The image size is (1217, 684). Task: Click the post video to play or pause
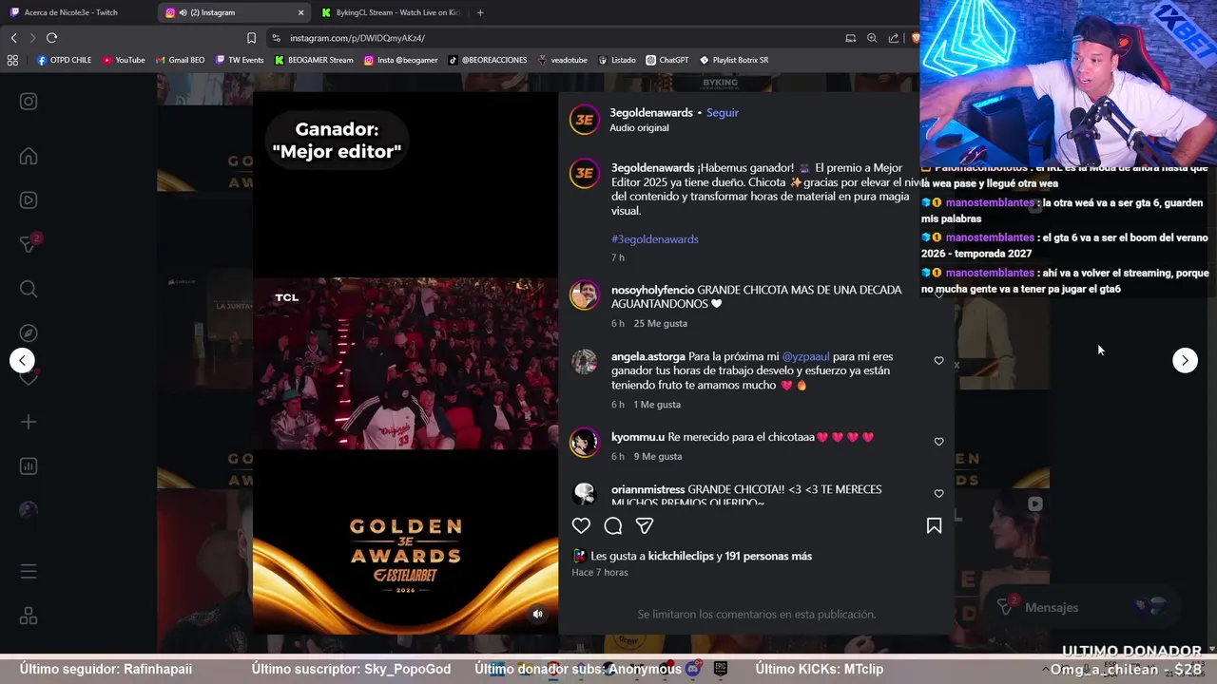click(x=405, y=363)
